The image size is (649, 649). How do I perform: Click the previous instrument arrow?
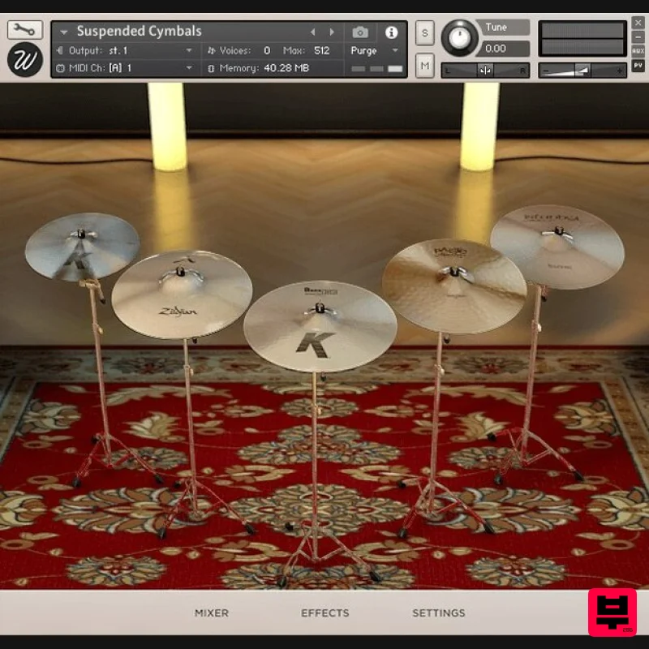tap(313, 31)
